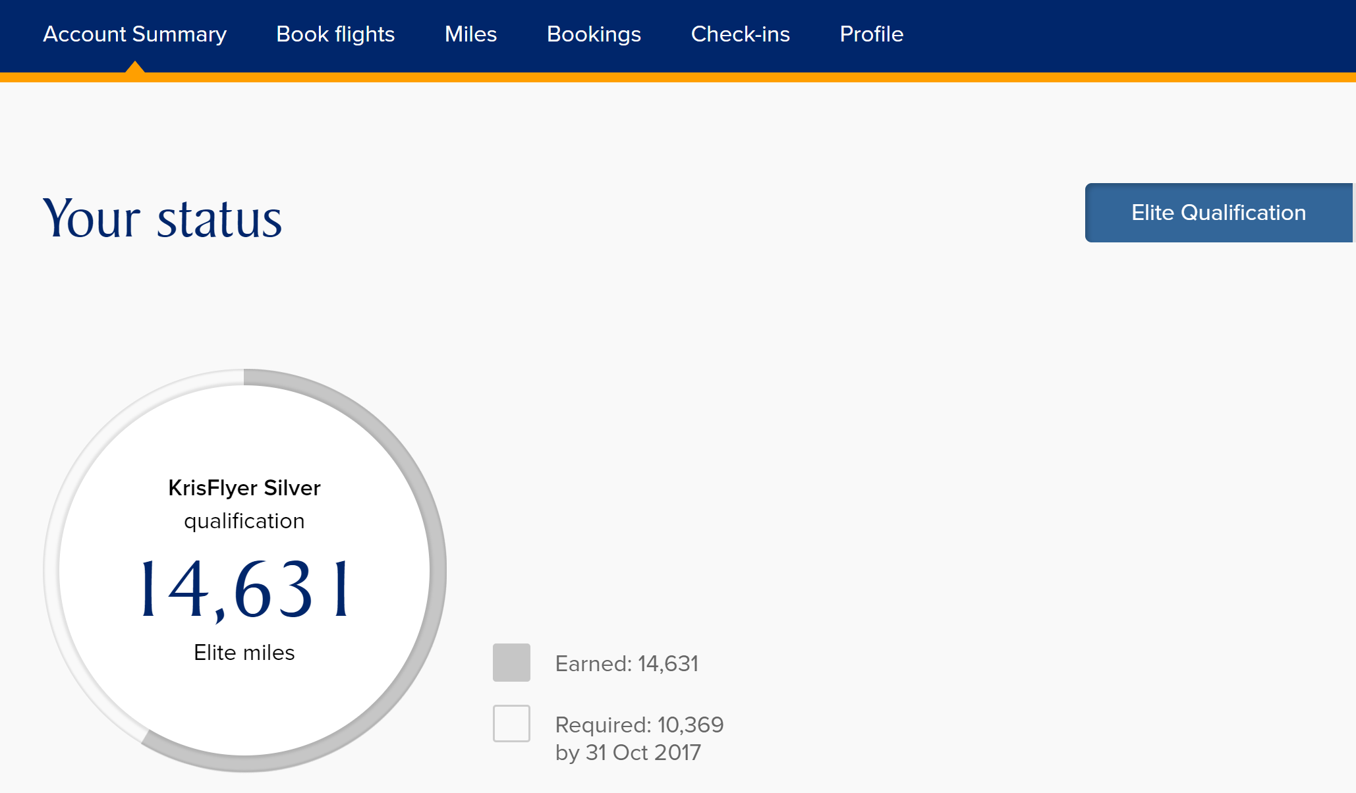Open the Check-ins section
This screenshot has width=1356, height=793.
740,34
